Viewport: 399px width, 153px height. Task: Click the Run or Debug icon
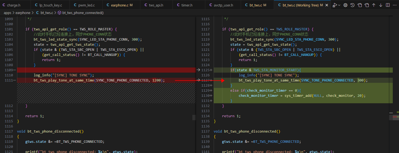click(x=335, y=5)
